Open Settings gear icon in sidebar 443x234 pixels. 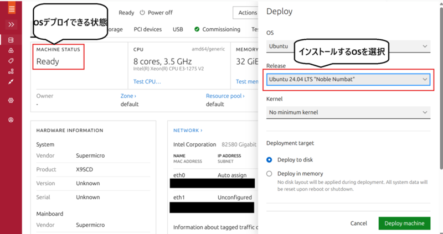click(11, 100)
